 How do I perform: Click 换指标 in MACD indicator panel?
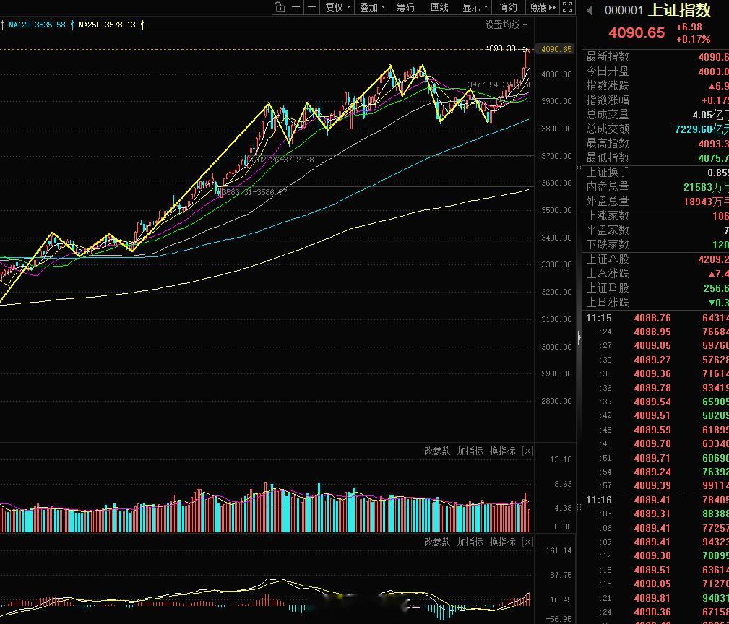pyautogui.click(x=502, y=542)
